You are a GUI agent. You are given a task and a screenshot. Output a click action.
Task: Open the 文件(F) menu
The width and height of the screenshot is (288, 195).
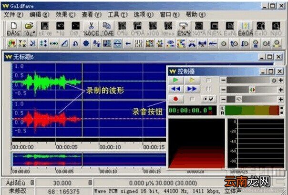coord(14,14)
